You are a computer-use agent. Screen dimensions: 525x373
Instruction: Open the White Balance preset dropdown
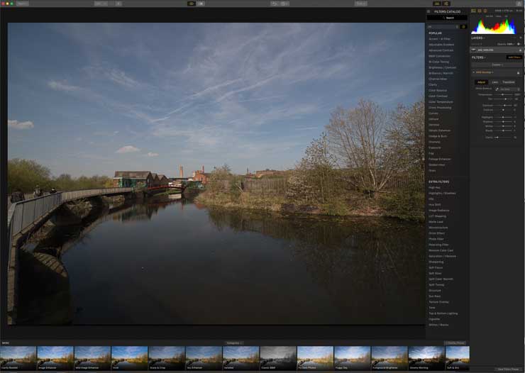tap(510, 89)
